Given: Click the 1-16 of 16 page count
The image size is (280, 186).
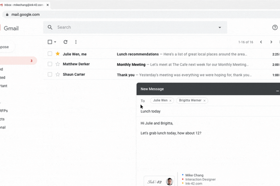Looking at the screenshot, I should coord(246,42).
